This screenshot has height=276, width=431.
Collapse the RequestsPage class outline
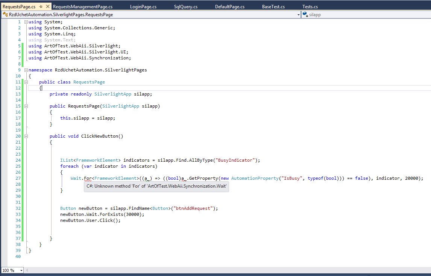click(x=26, y=82)
